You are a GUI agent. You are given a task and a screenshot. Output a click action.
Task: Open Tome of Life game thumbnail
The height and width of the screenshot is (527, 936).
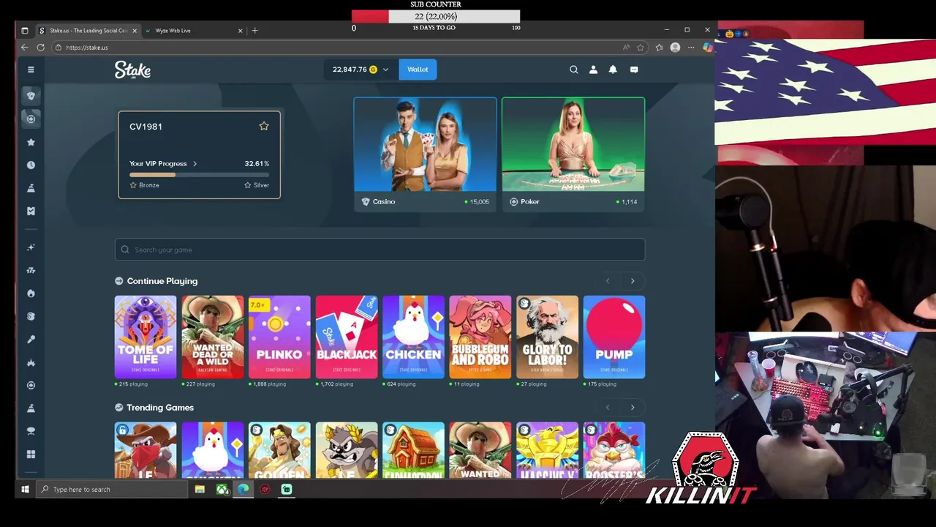pyautogui.click(x=146, y=337)
